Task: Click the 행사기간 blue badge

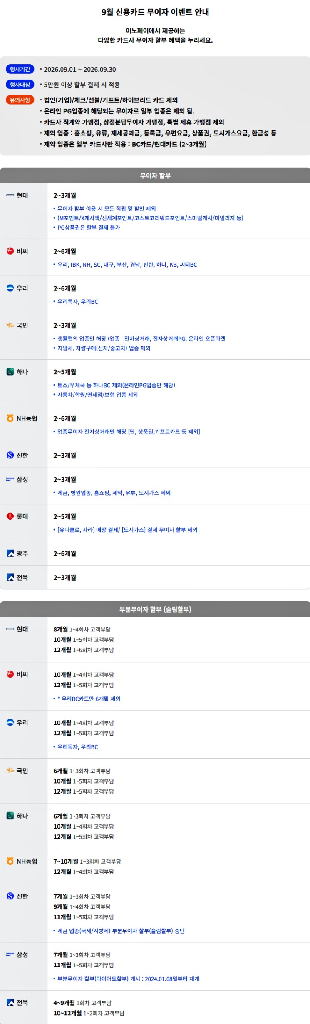Action: pos(20,69)
